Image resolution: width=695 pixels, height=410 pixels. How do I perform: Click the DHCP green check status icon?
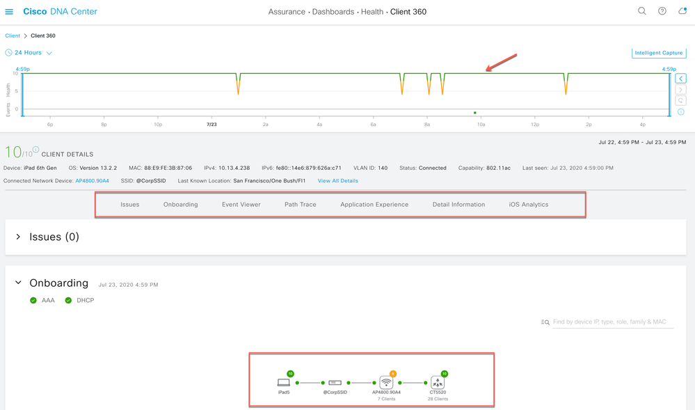click(68, 301)
